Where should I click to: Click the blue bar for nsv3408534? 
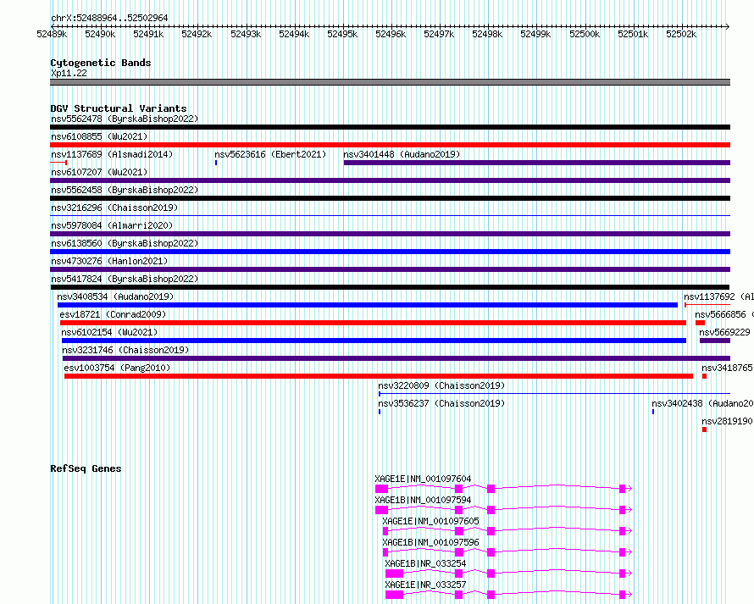click(x=368, y=305)
